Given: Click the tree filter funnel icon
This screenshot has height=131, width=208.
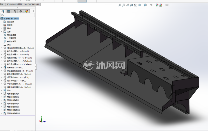Looking at the screenshot, I should tap(2, 15).
